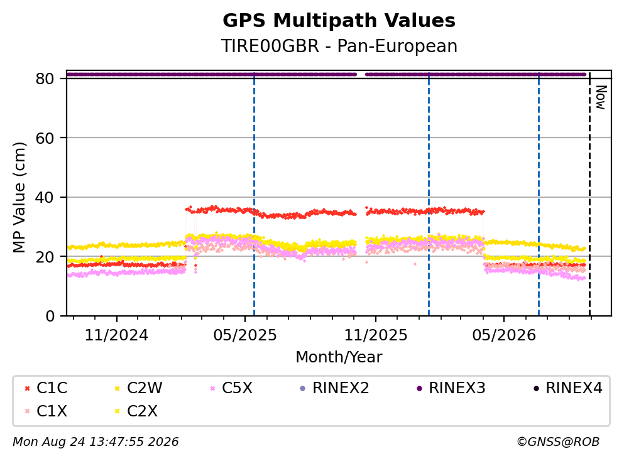Click the Month/Year axis label
The width and height of the screenshot is (624, 461).
(339, 357)
